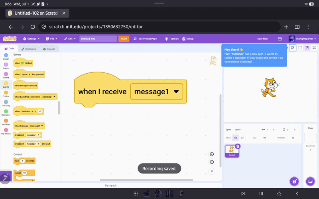Open message1 dropdown in 'broadcast and wait' block
The image size is (319, 199).
(33, 144)
